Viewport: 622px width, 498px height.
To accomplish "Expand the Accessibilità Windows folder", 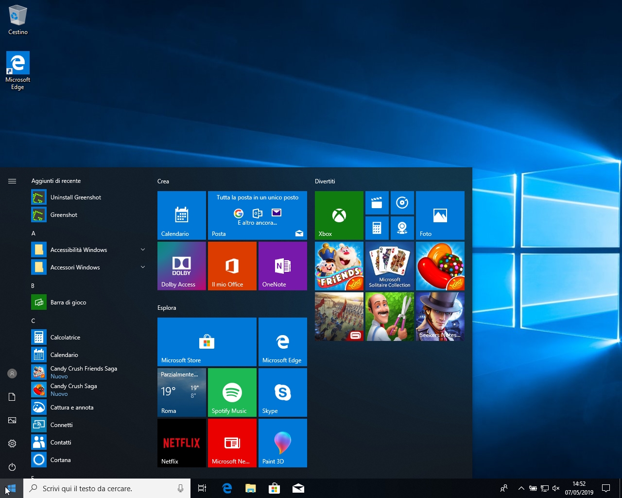I will pyautogui.click(x=89, y=250).
